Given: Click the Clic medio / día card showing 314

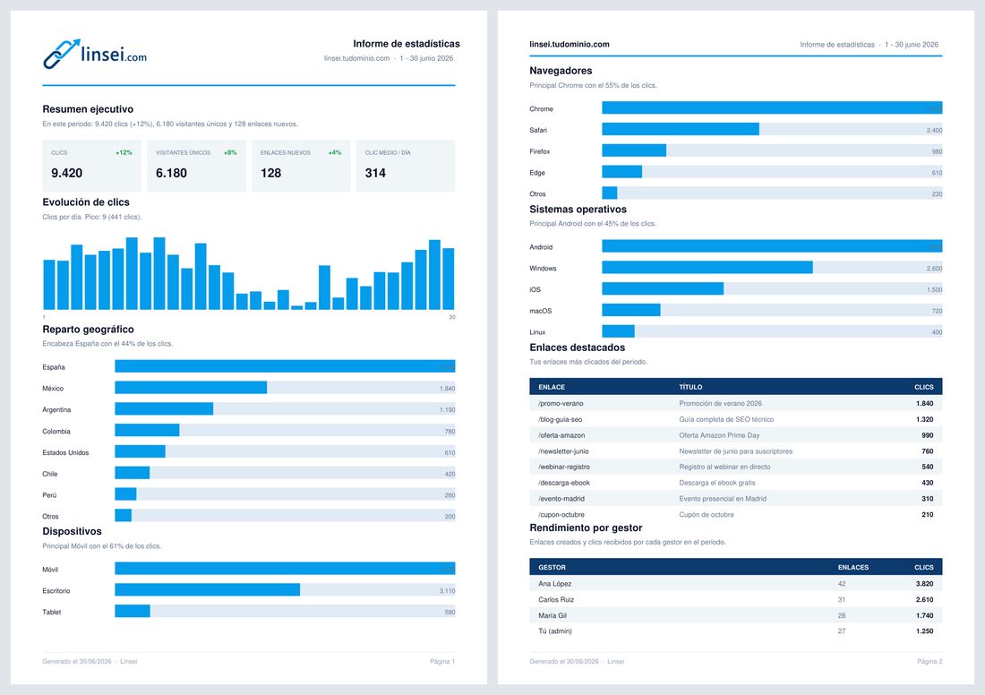Looking at the screenshot, I should coord(405,166).
